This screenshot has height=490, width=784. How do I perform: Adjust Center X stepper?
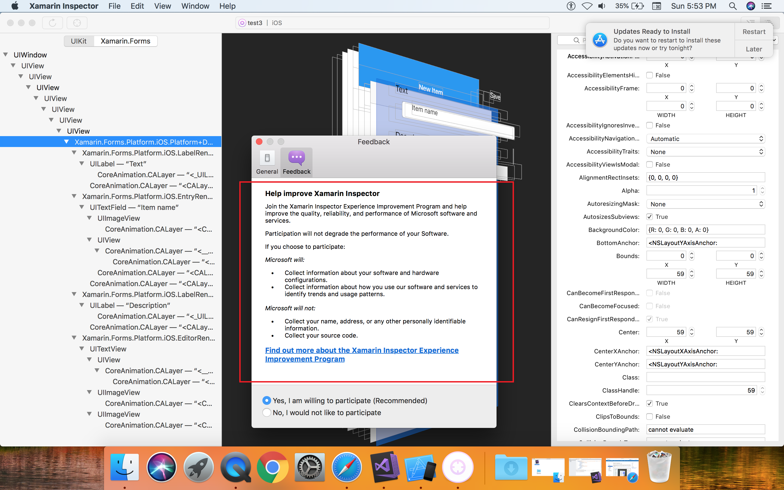692,332
